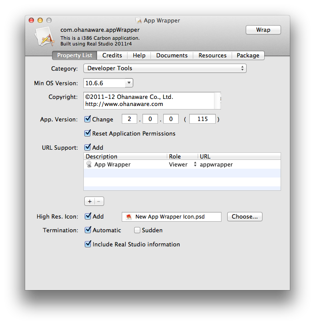This screenshot has height=325, width=315.
Task: Close the App Wrapper window
Action: coord(31,20)
